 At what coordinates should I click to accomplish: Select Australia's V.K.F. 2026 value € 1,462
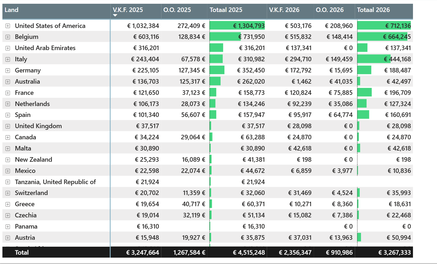[301, 82]
